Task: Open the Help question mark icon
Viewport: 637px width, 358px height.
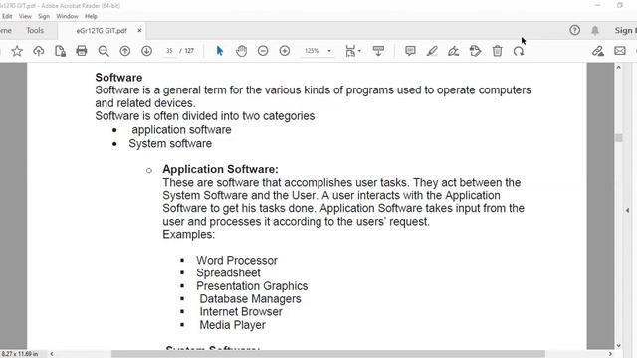Action: click(575, 30)
